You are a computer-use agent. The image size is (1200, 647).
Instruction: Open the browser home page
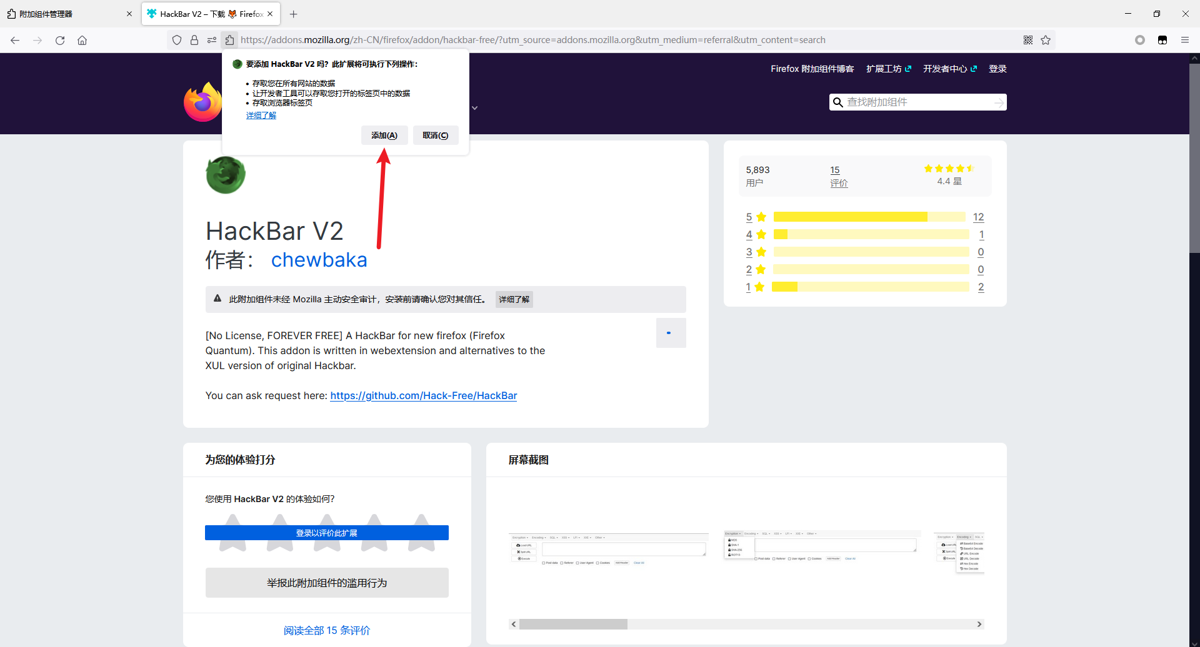click(x=82, y=40)
